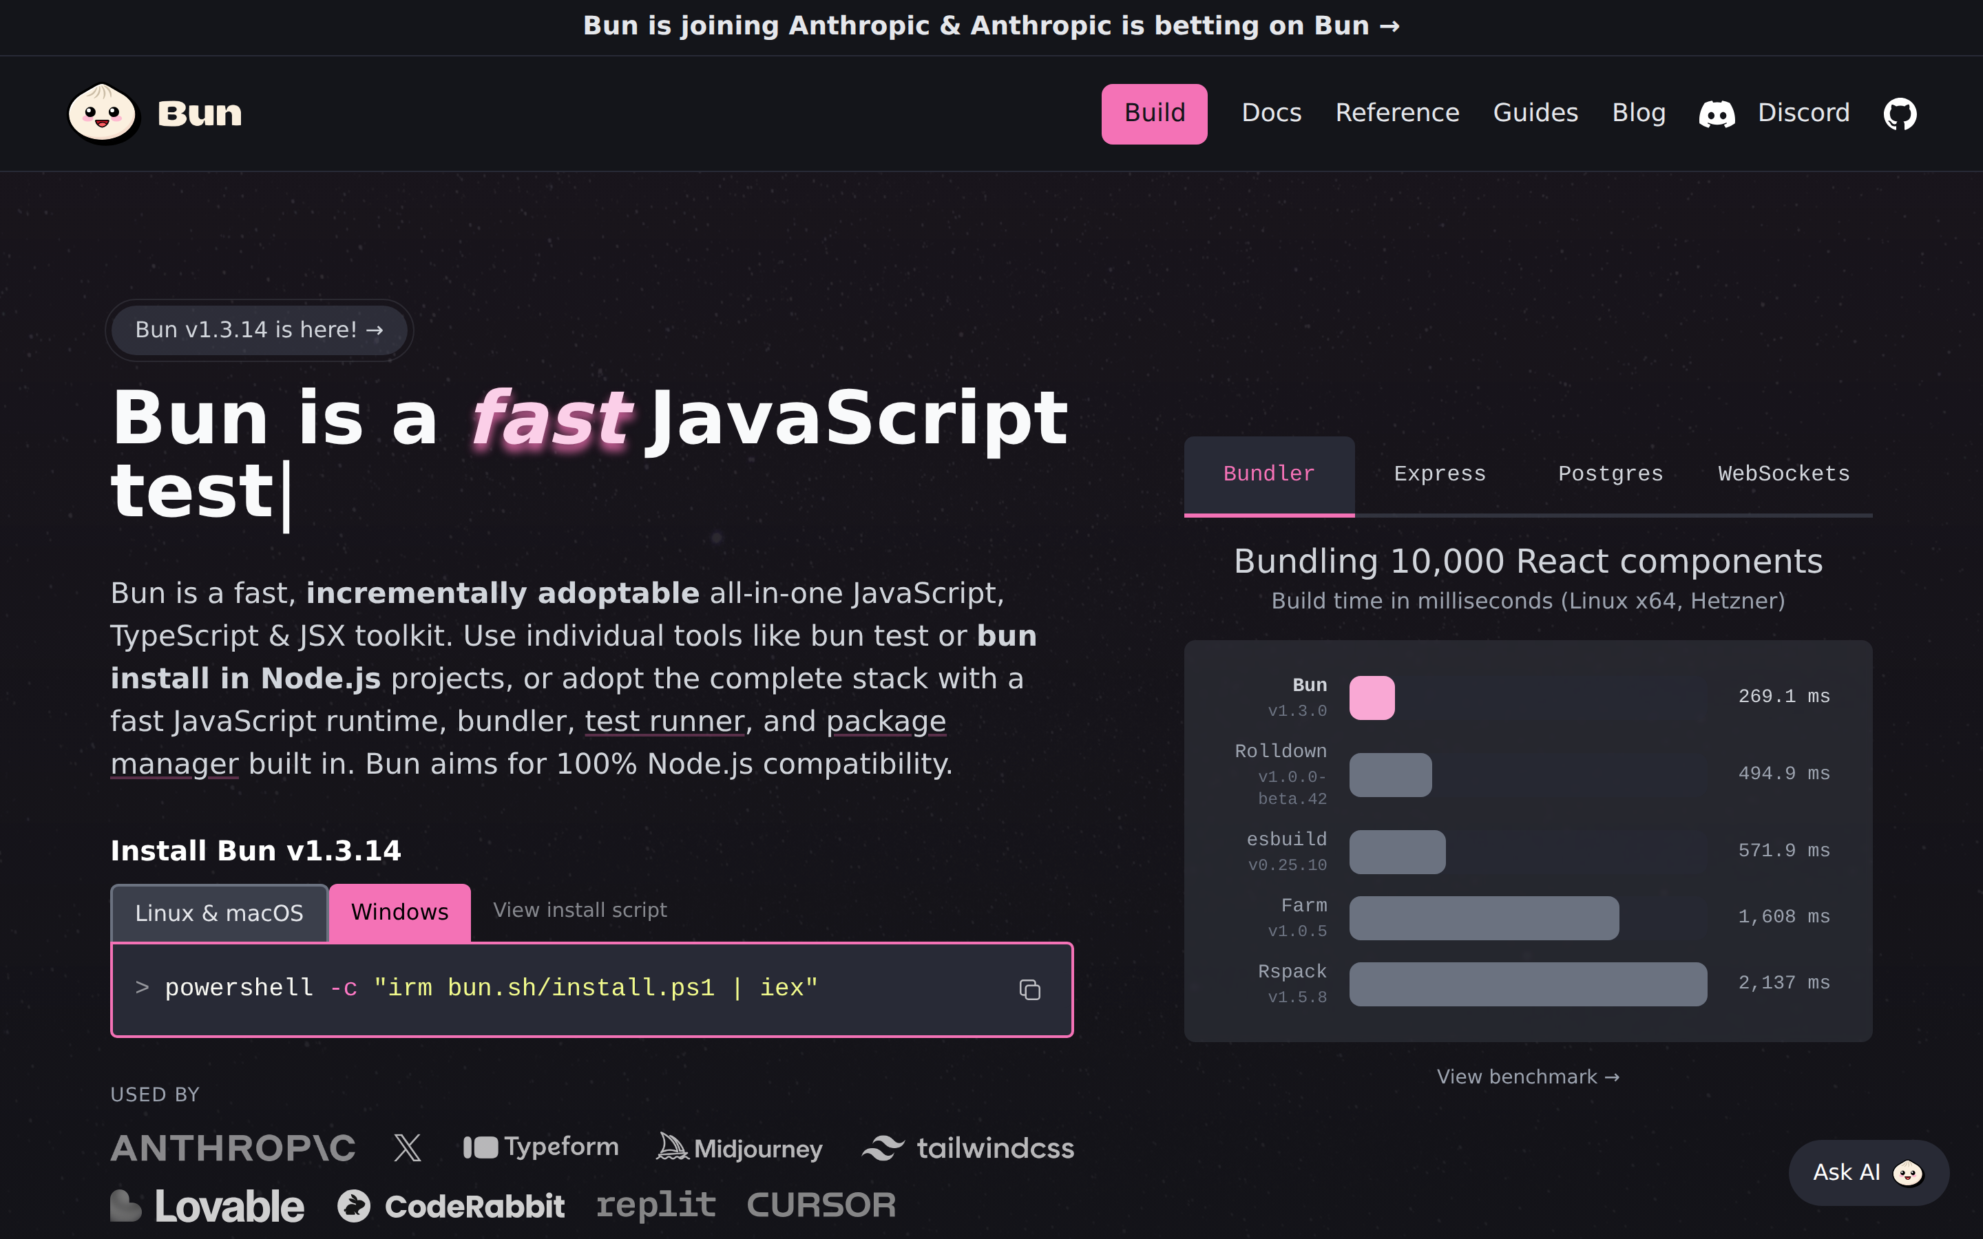Open the Discord text link

[1803, 113]
